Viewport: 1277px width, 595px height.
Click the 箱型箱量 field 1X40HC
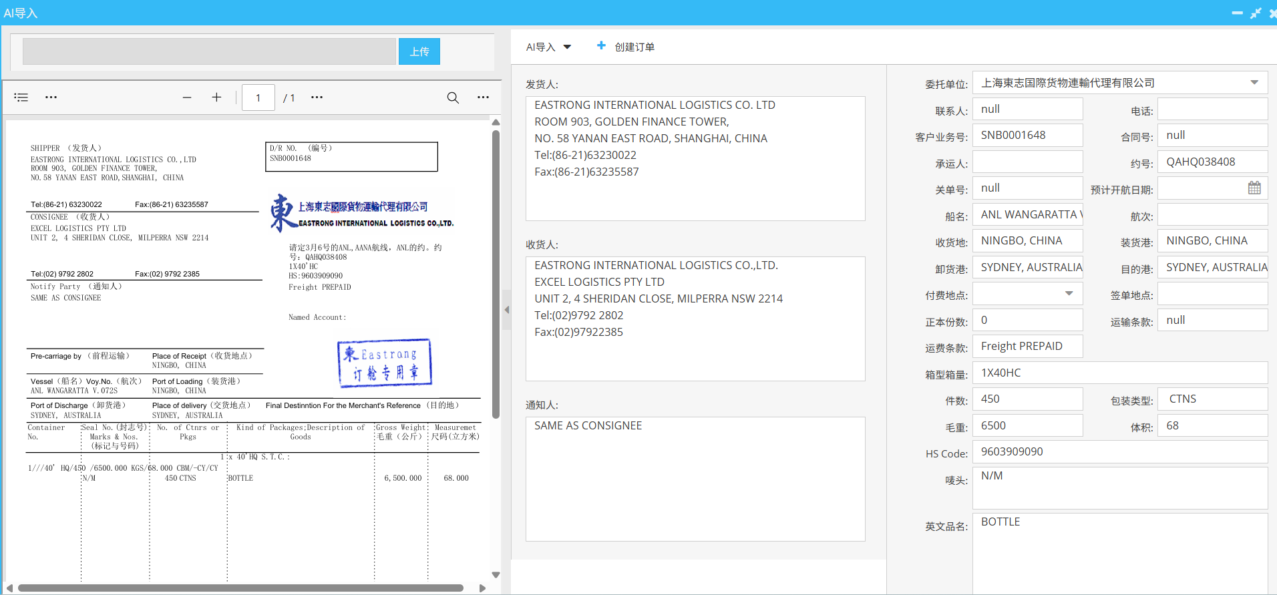pos(1120,373)
